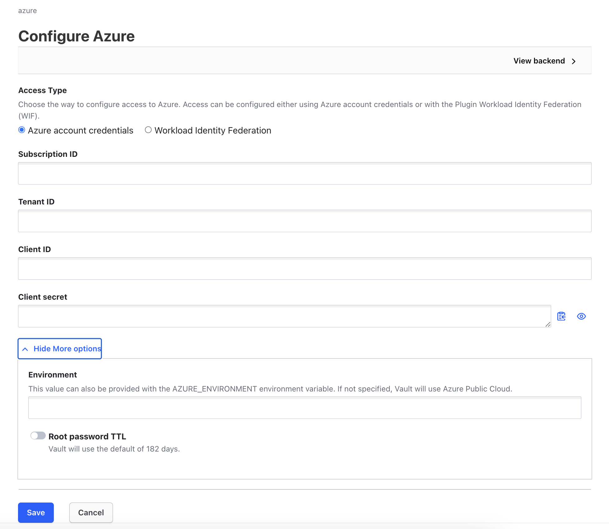View the azure backend configuration

[x=544, y=61]
